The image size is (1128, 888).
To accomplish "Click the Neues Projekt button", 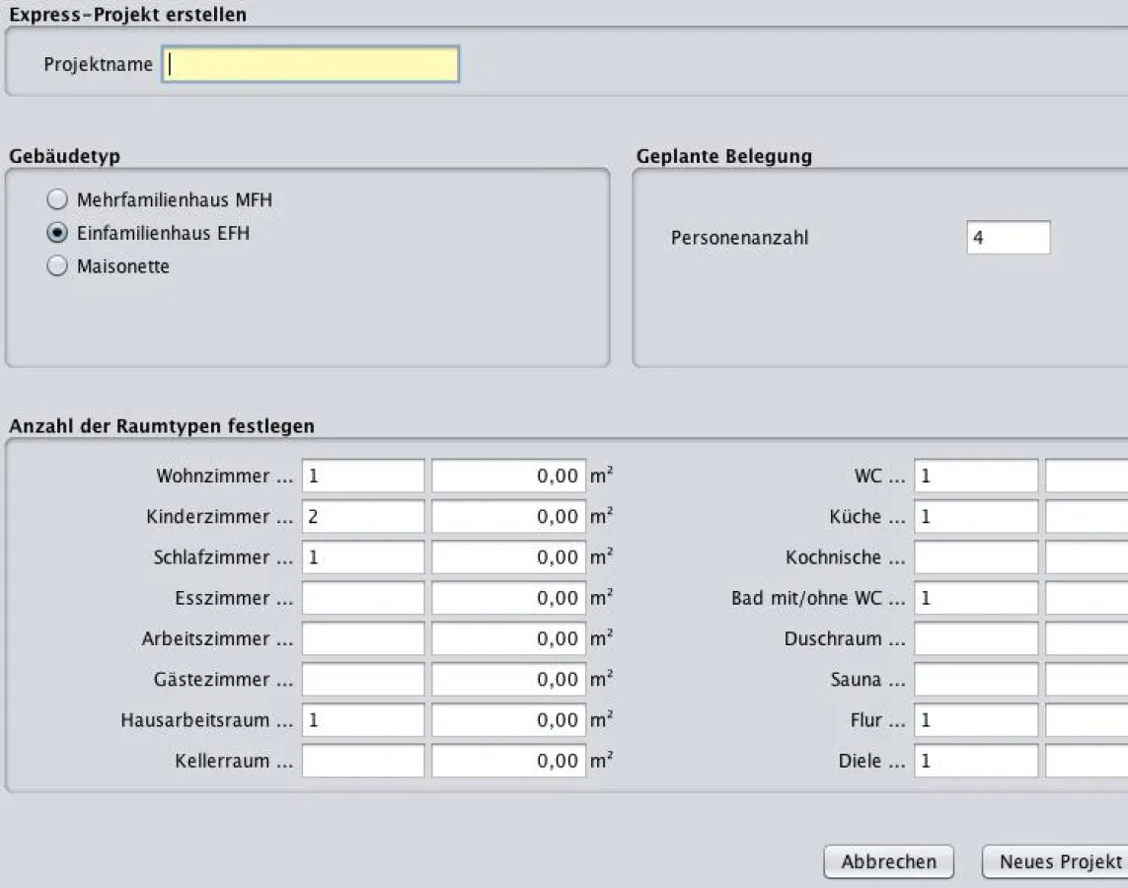I will 1056,861.
